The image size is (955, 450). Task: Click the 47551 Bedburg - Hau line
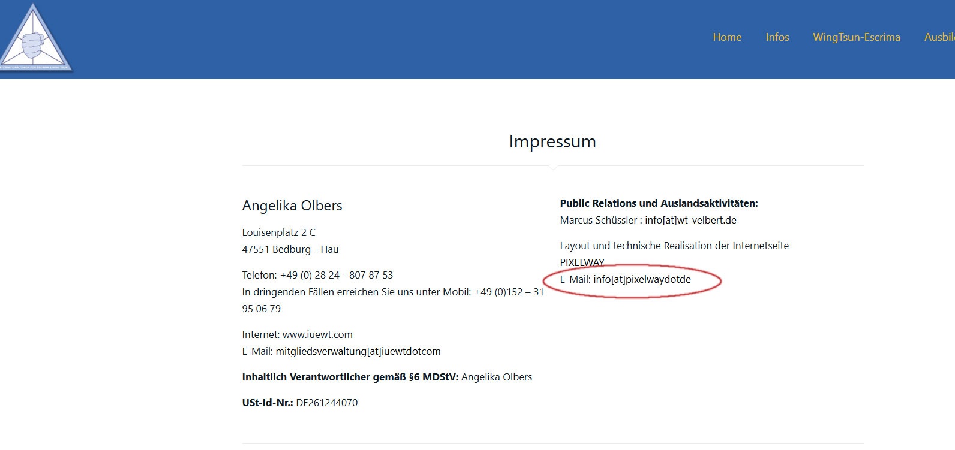(x=290, y=249)
